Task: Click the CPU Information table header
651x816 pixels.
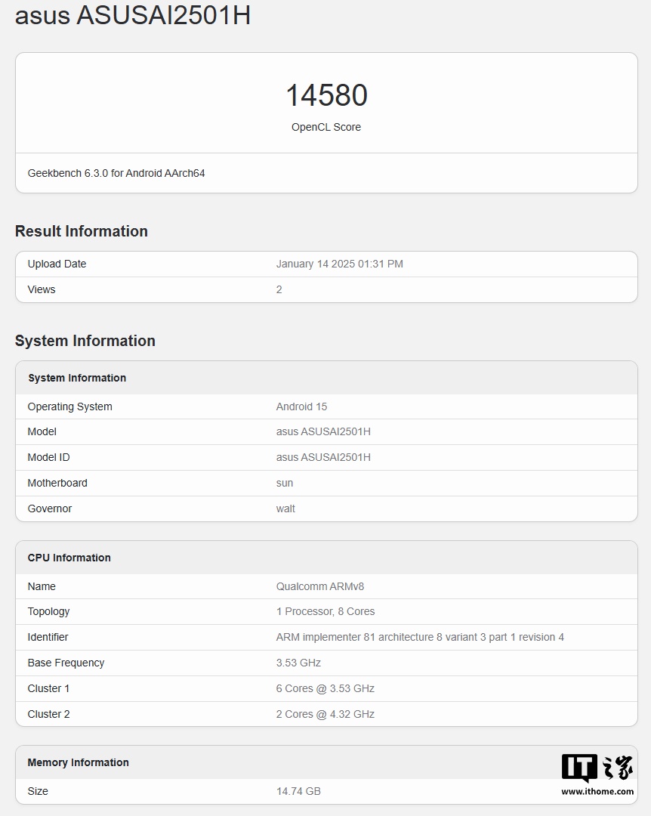Action: pos(69,558)
